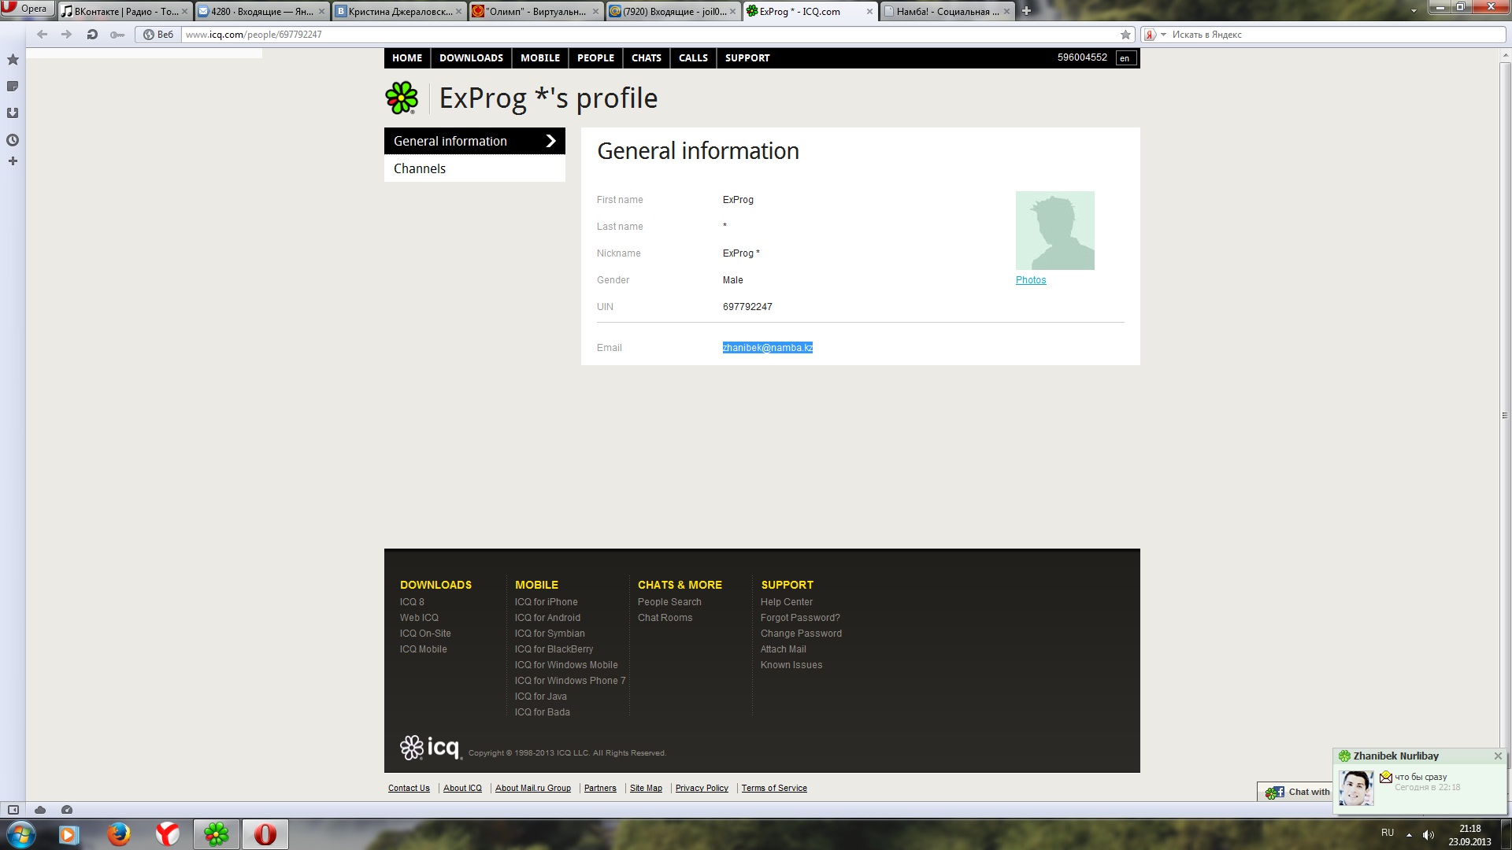The width and height of the screenshot is (1512, 850).
Task: Open PEOPLE in ICQ navigation
Action: (x=595, y=58)
